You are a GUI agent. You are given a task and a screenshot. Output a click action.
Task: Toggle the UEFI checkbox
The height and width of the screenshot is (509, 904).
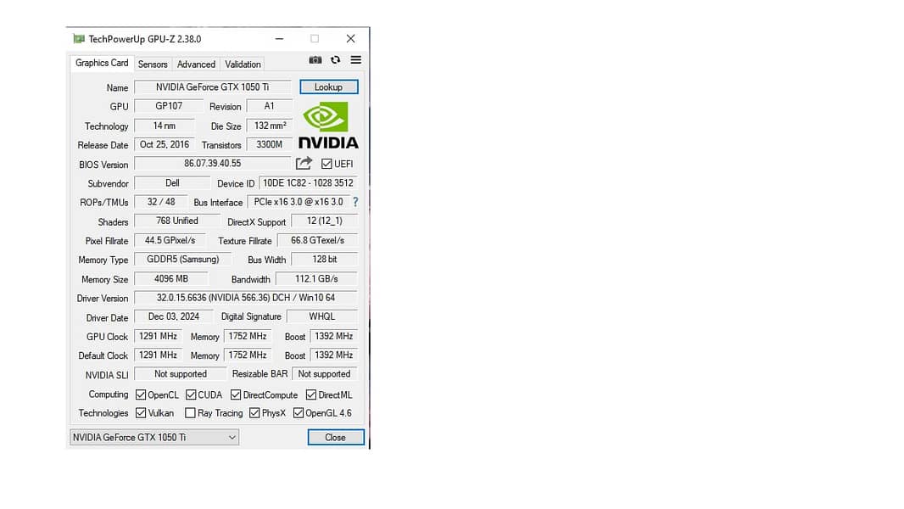click(326, 164)
